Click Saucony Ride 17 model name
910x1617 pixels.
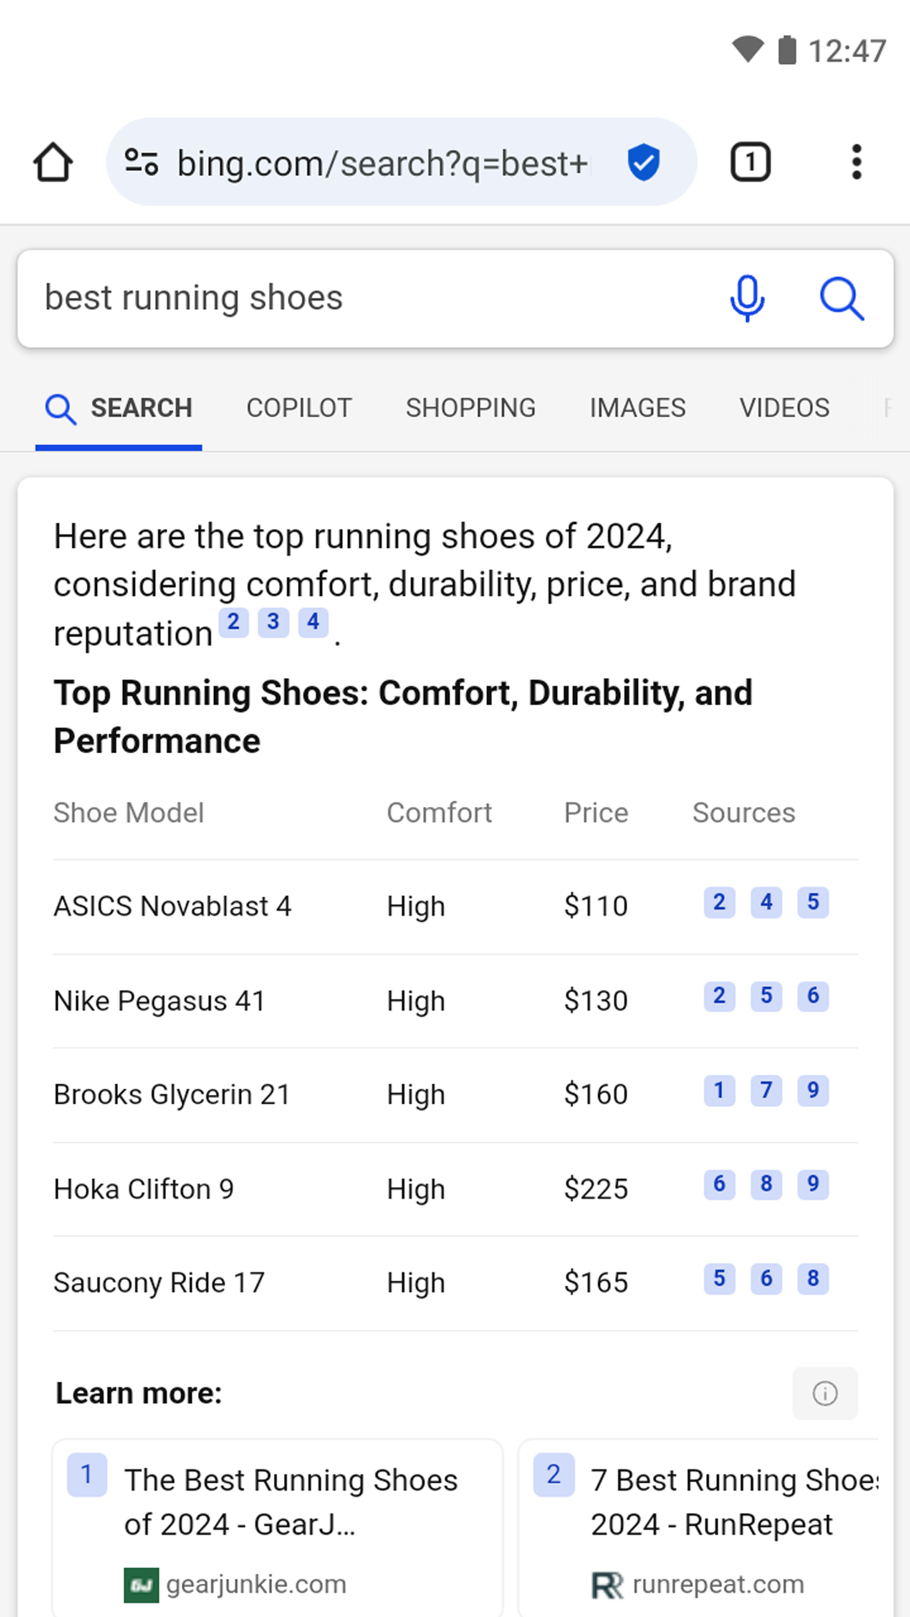tap(159, 1283)
